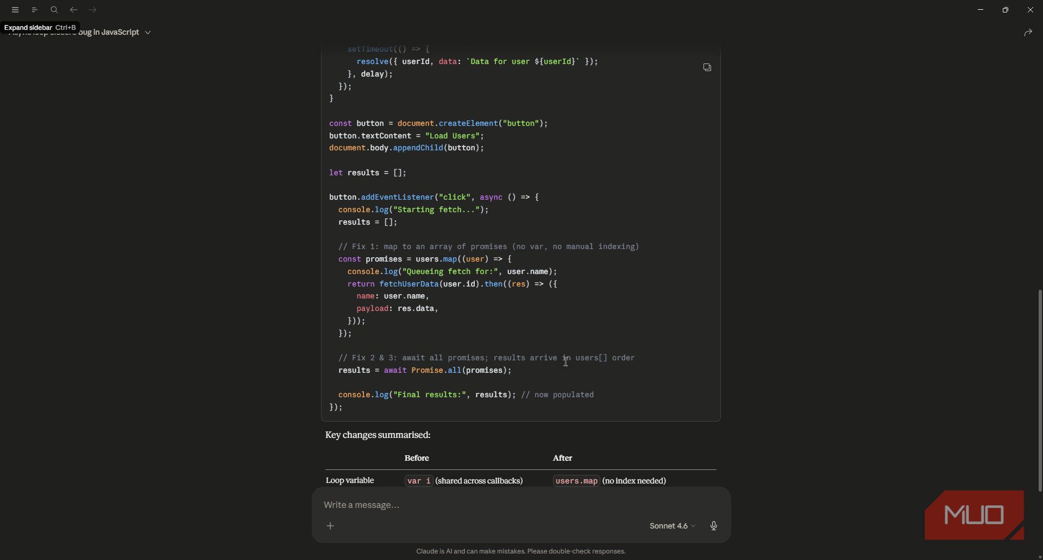This screenshot has height=560, width=1043.
Task: Start voice input with the microphone icon
Action: point(714,526)
